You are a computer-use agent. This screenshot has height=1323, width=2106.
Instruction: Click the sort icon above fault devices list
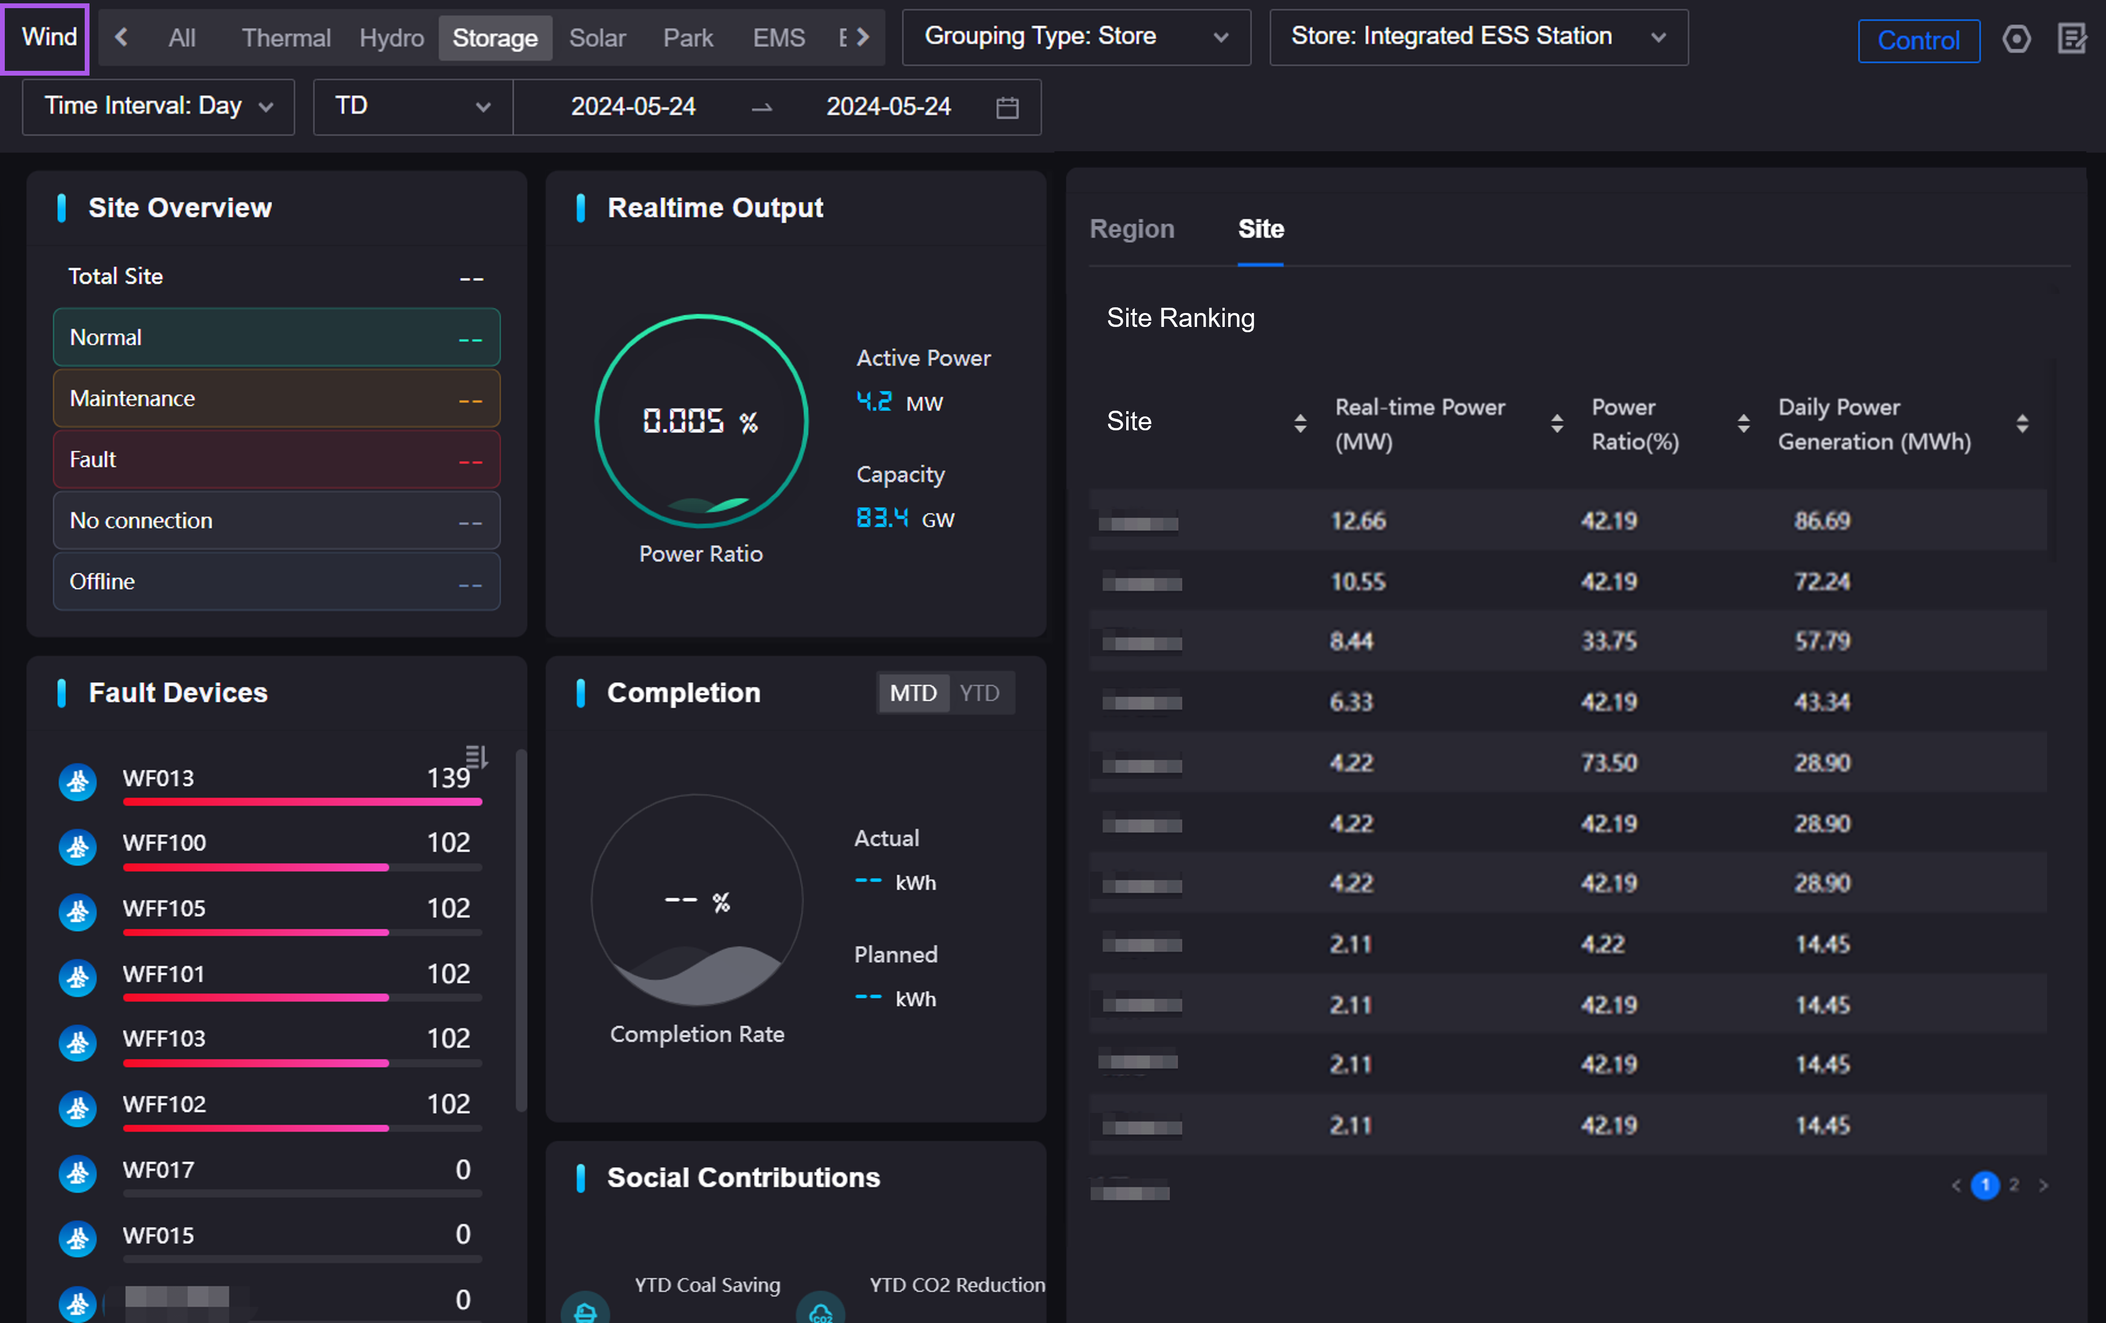coord(476,755)
